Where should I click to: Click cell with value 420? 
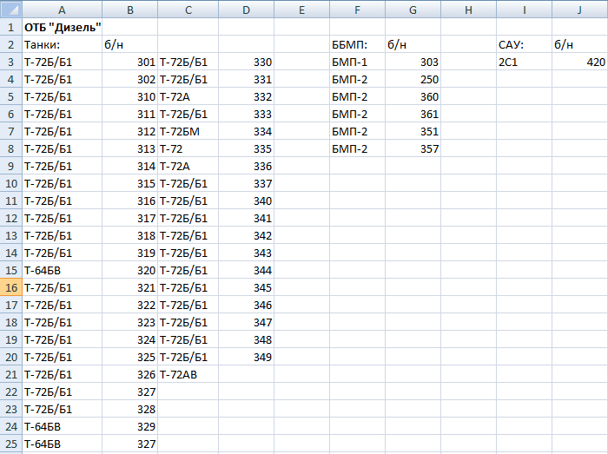click(x=579, y=62)
